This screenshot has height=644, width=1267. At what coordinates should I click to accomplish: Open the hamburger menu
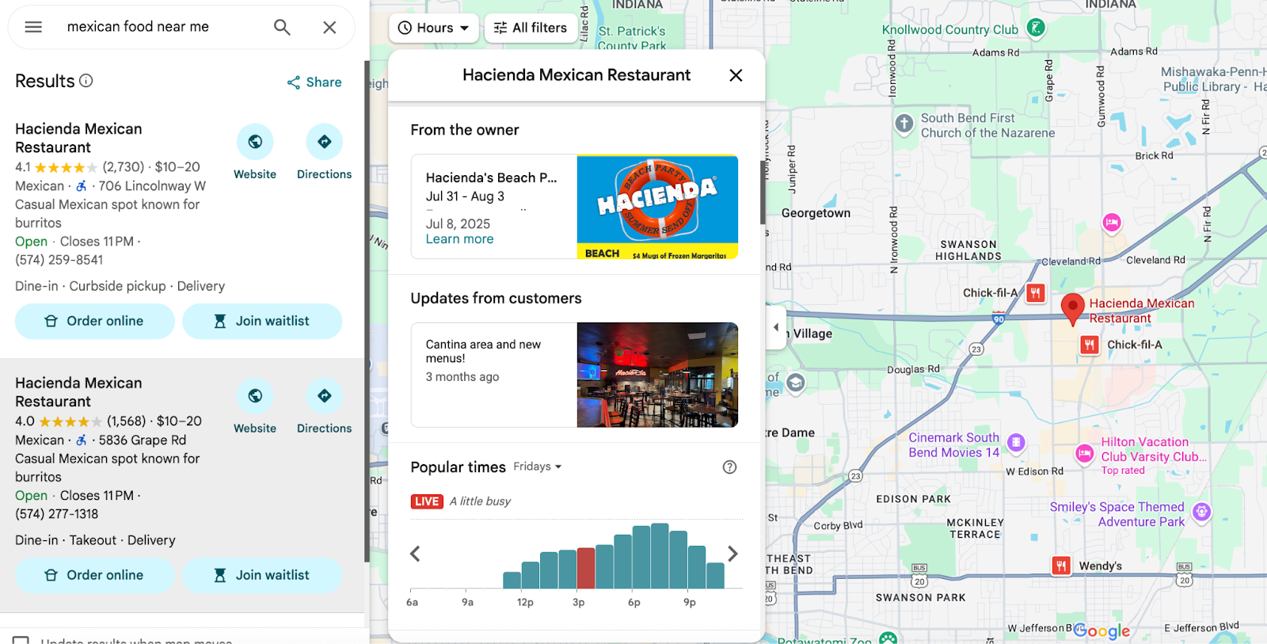click(x=33, y=27)
